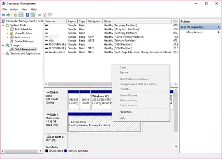222x159 pixels.
Task: Choose Properties in the context menu
Action: pos(141,112)
